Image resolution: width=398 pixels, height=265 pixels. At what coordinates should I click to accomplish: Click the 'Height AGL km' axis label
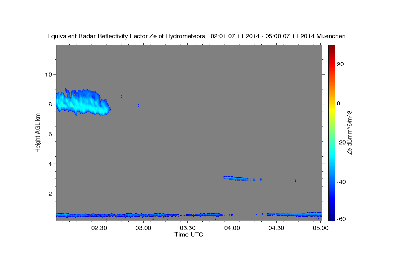point(38,132)
